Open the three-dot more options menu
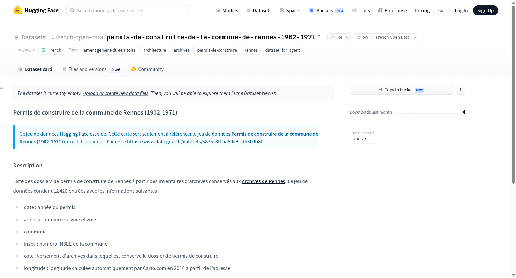Image resolution: width=516 pixels, height=278 pixels. pyautogui.click(x=461, y=90)
